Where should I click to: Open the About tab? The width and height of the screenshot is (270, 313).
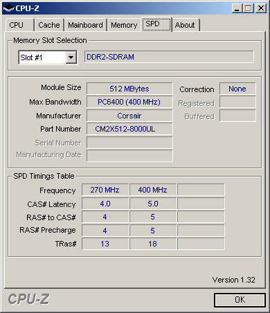click(x=186, y=25)
